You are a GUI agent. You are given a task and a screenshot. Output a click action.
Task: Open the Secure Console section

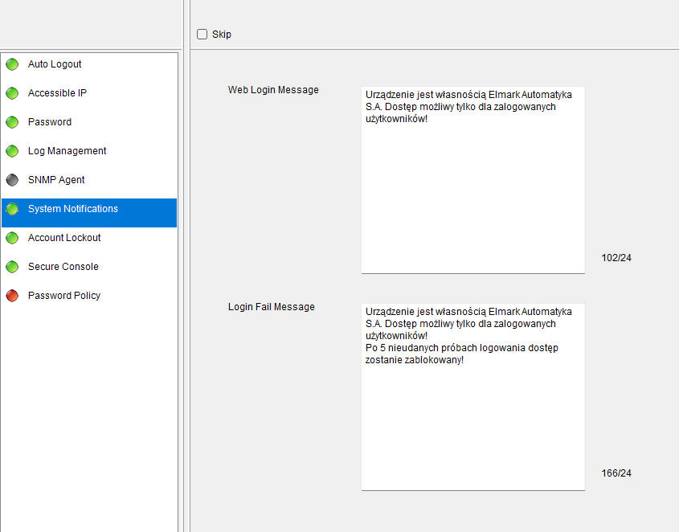pyautogui.click(x=63, y=267)
